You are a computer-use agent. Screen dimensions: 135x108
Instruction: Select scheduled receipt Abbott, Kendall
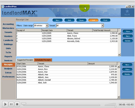(67, 80)
